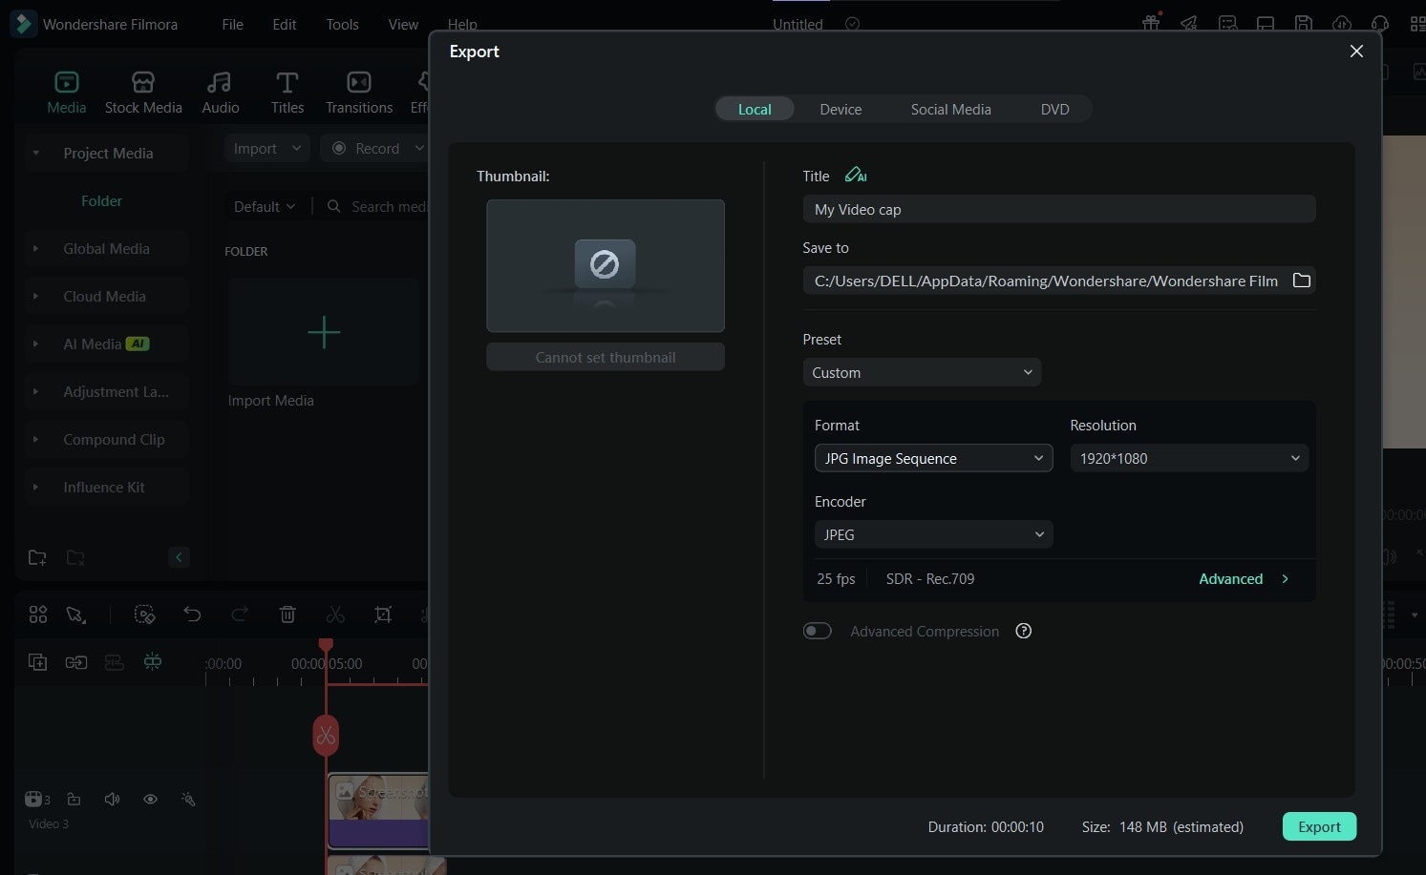Switch to the Social Media export tab
Image resolution: width=1426 pixels, height=875 pixels.
pos(950,109)
